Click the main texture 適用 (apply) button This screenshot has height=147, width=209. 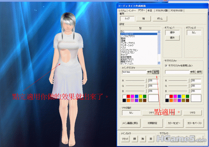pos(156,72)
